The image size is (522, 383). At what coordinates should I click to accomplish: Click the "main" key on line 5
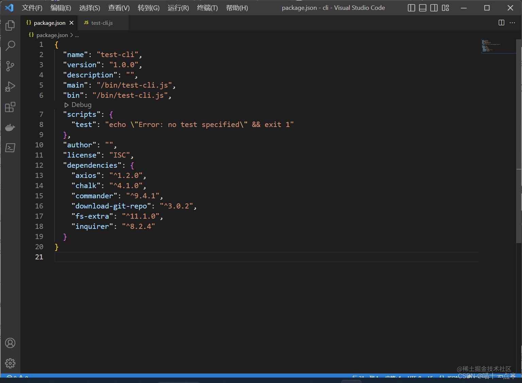75,85
